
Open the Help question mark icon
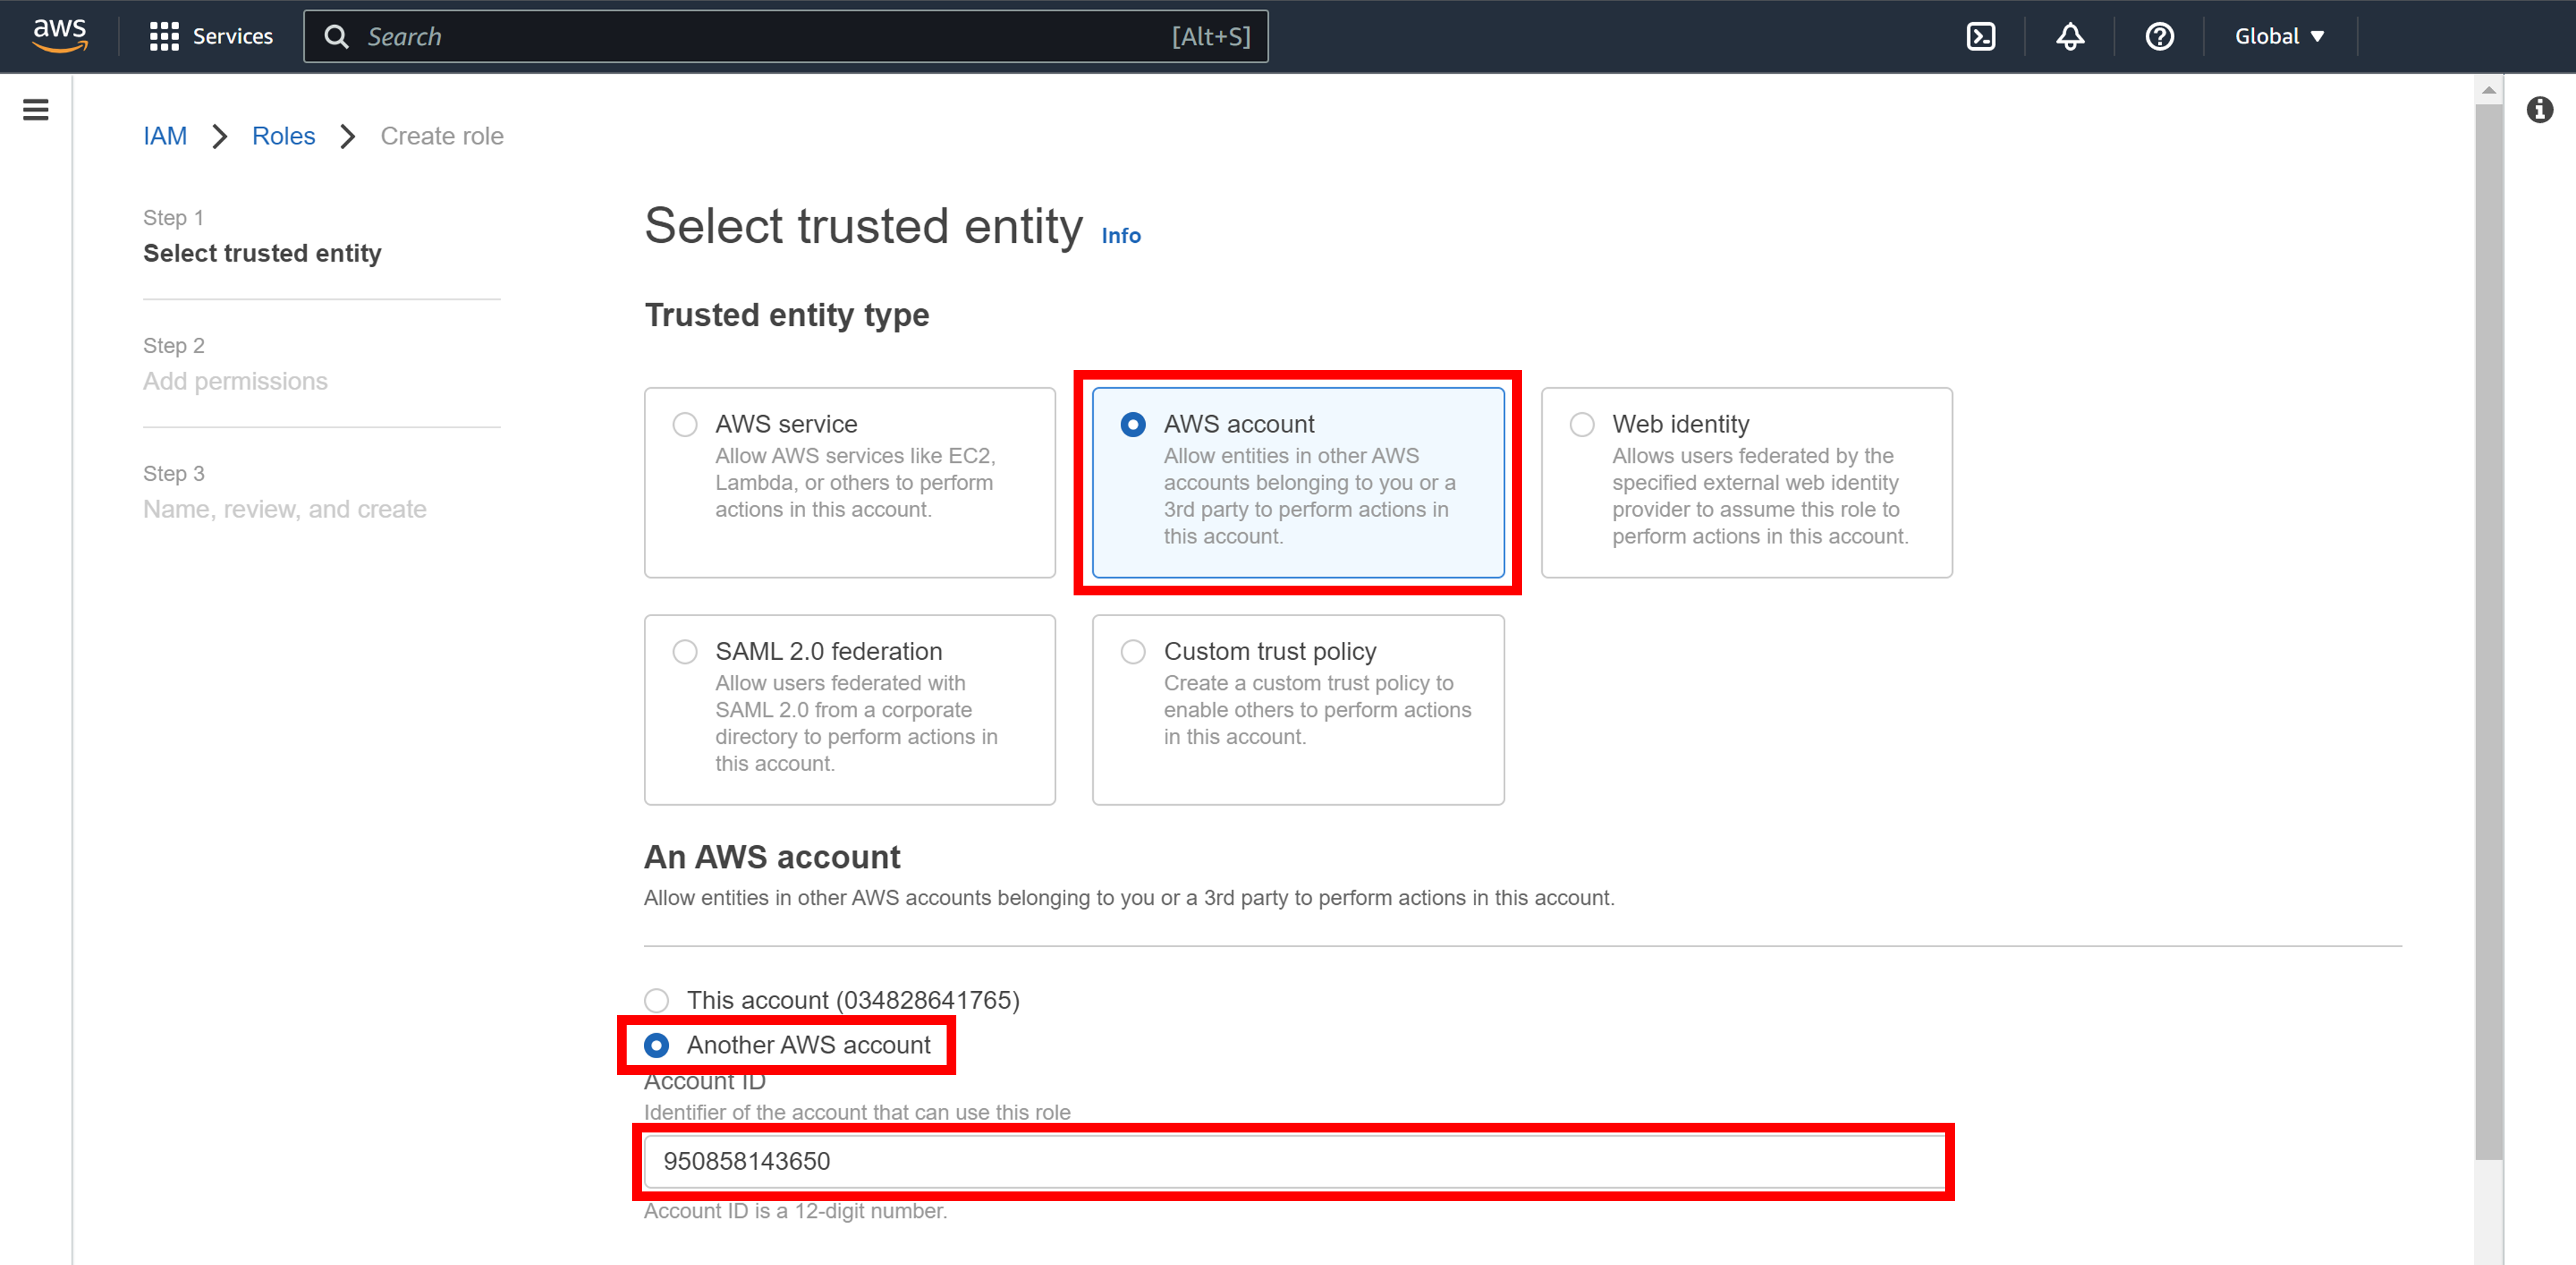pyautogui.click(x=2160, y=36)
